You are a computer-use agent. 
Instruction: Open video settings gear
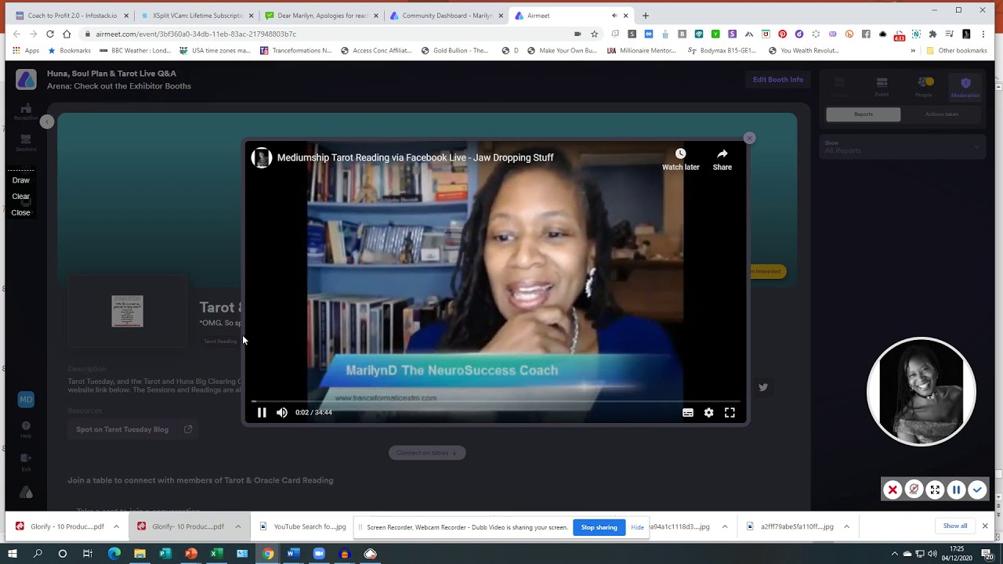point(708,413)
